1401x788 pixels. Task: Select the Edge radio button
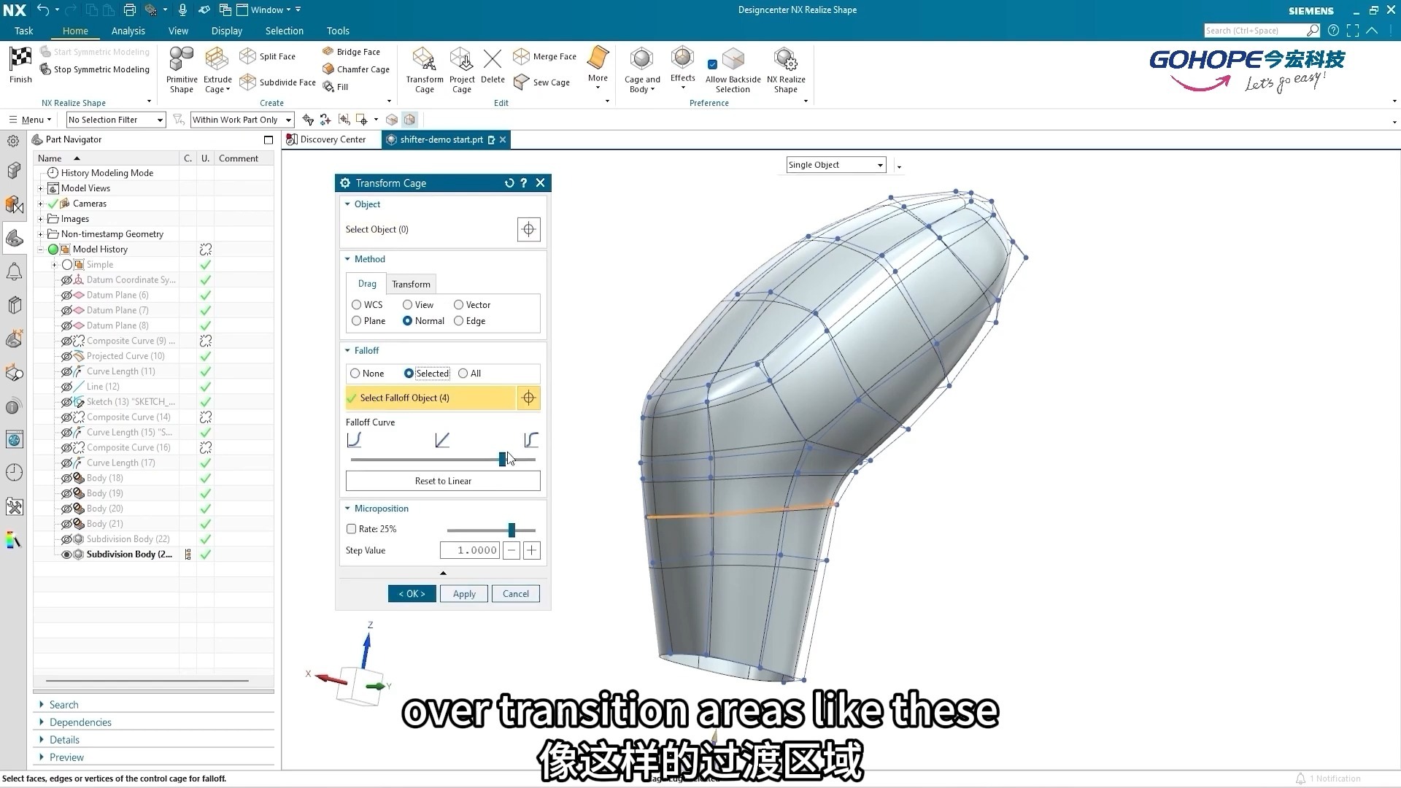[459, 321]
